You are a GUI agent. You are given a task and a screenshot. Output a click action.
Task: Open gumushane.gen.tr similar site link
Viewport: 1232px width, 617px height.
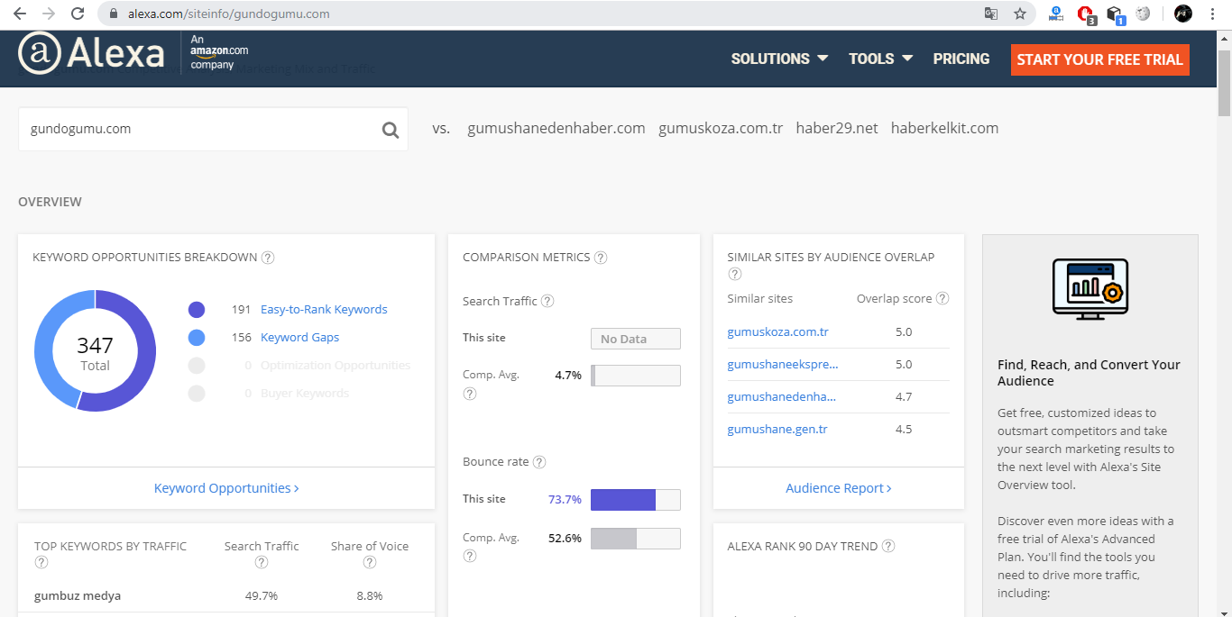pos(777,429)
